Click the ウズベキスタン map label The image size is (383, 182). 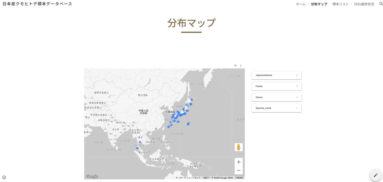[97, 103]
